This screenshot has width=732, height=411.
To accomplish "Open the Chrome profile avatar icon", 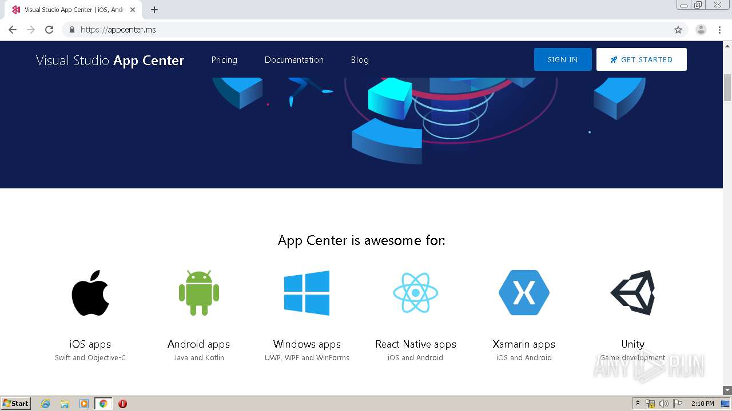I will tap(701, 30).
